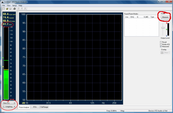Open the View menu
This screenshot has height=113, width=173.
click(8, 5)
